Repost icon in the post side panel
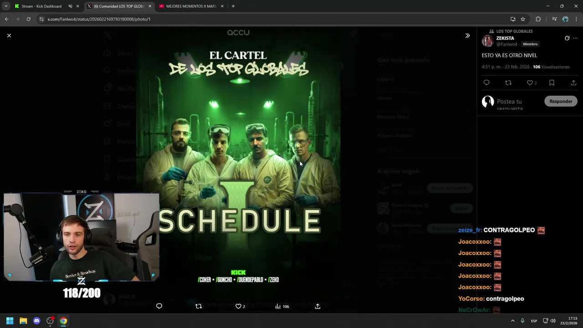583x328 pixels. [508, 82]
